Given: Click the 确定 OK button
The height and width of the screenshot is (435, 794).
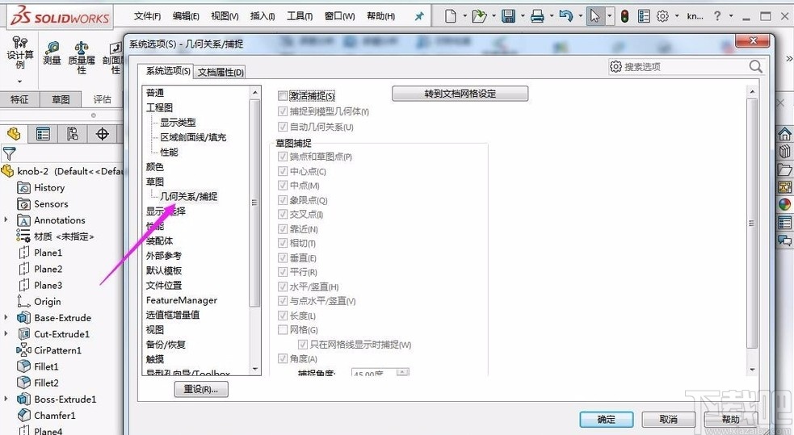Looking at the screenshot, I should [x=606, y=420].
